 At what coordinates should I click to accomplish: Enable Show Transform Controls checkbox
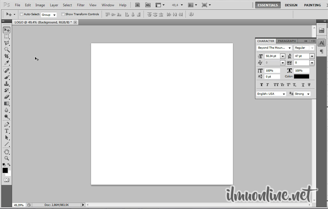point(63,14)
